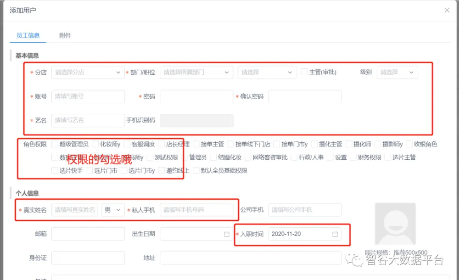
Task: Click the avatar placeholder image
Action: tap(395, 224)
